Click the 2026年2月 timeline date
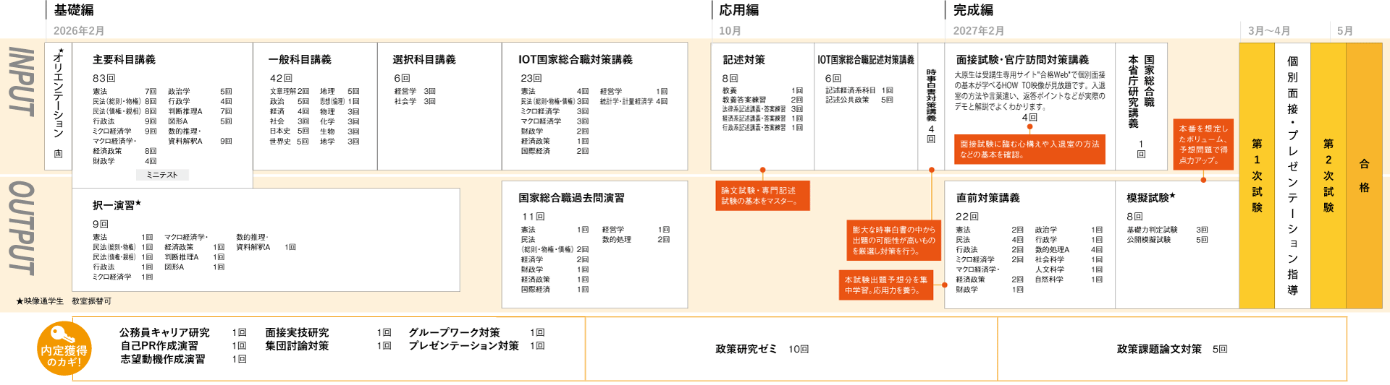The image size is (1390, 385). 79,31
